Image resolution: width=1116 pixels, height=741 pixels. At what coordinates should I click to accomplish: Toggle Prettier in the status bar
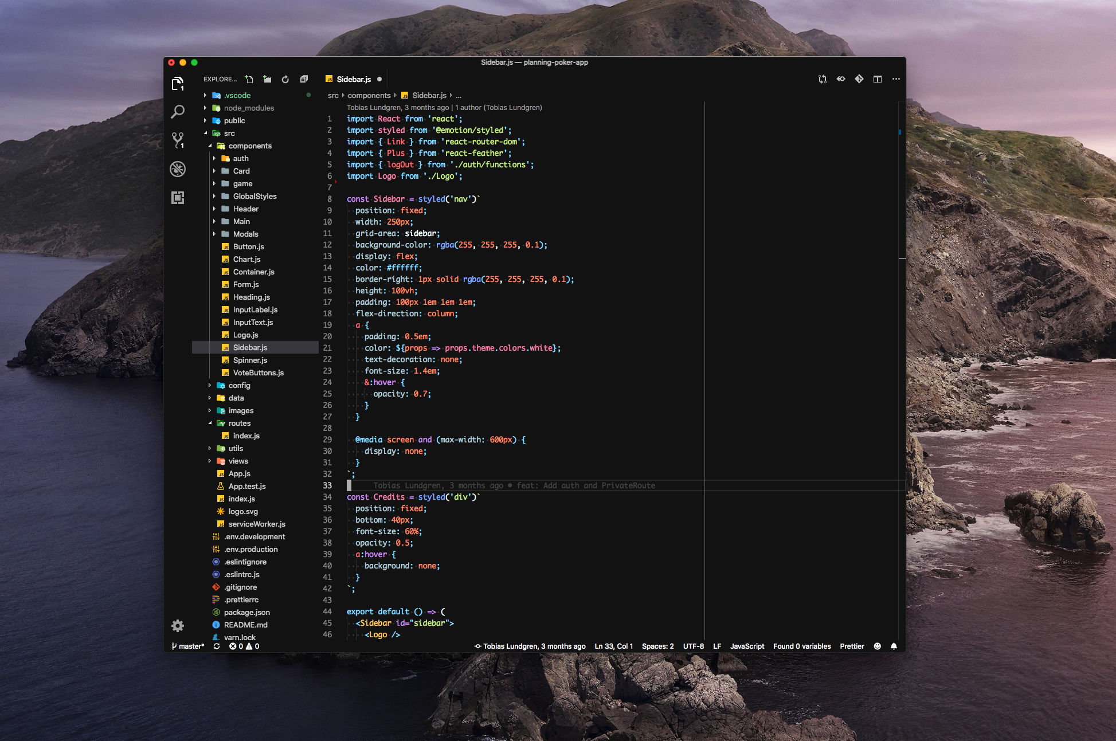(852, 646)
